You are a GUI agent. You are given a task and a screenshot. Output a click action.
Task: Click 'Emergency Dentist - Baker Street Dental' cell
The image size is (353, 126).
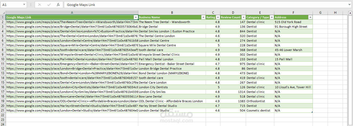(x=172, y=64)
